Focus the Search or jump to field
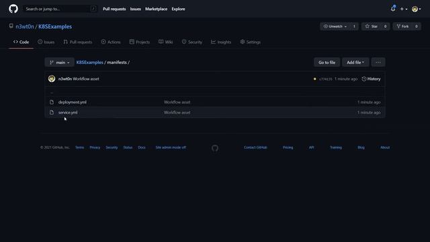Image resolution: width=430 pixels, height=242 pixels. 60,9
